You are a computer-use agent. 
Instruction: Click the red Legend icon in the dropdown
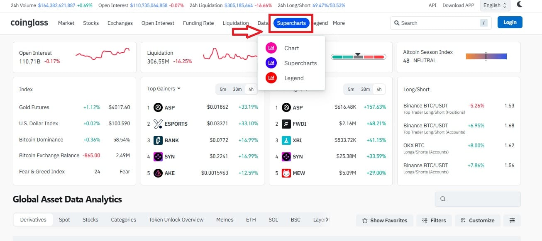[x=271, y=78]
